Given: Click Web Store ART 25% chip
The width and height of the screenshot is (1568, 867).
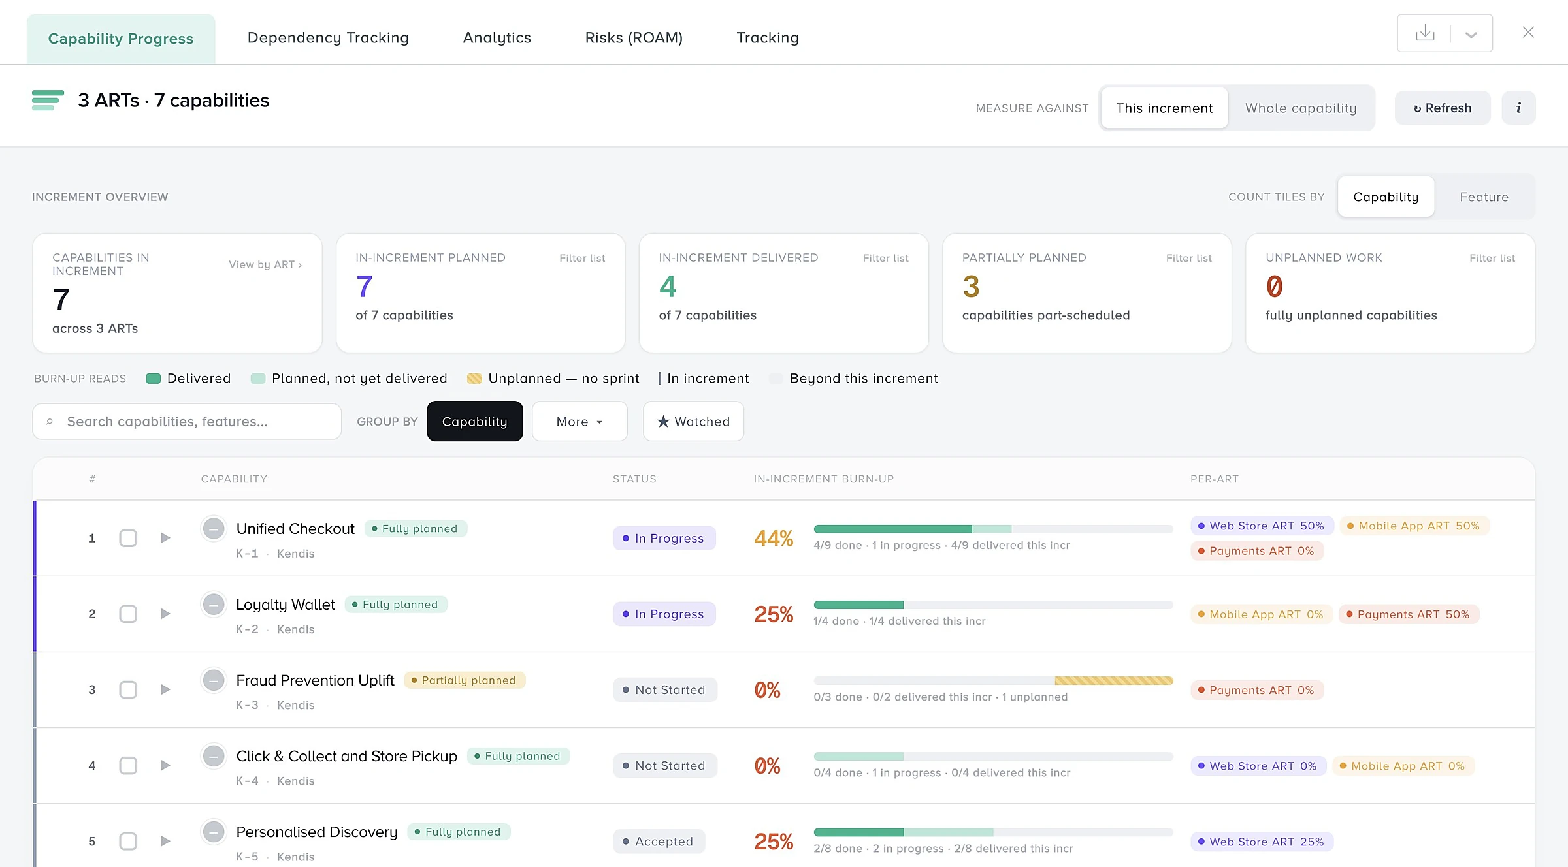Looking at the screenshot, I should tap(1262, 842).
